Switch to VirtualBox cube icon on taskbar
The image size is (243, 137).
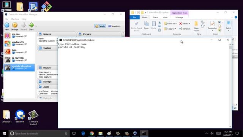coord(135,134)
